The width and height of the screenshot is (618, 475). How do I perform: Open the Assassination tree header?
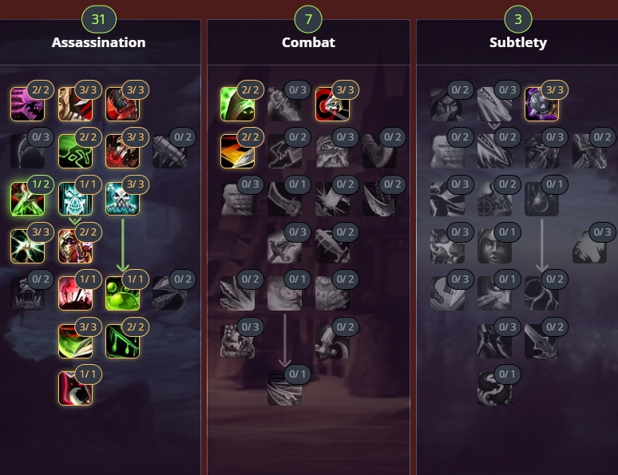point(98,42)
